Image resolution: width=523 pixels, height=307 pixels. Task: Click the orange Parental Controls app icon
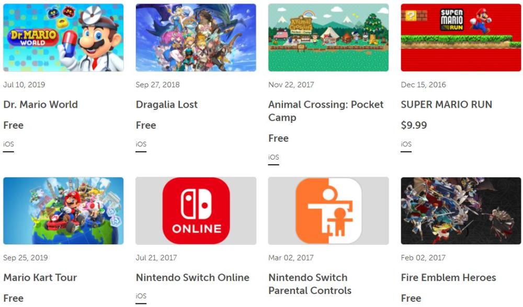(x=328, y=211)
